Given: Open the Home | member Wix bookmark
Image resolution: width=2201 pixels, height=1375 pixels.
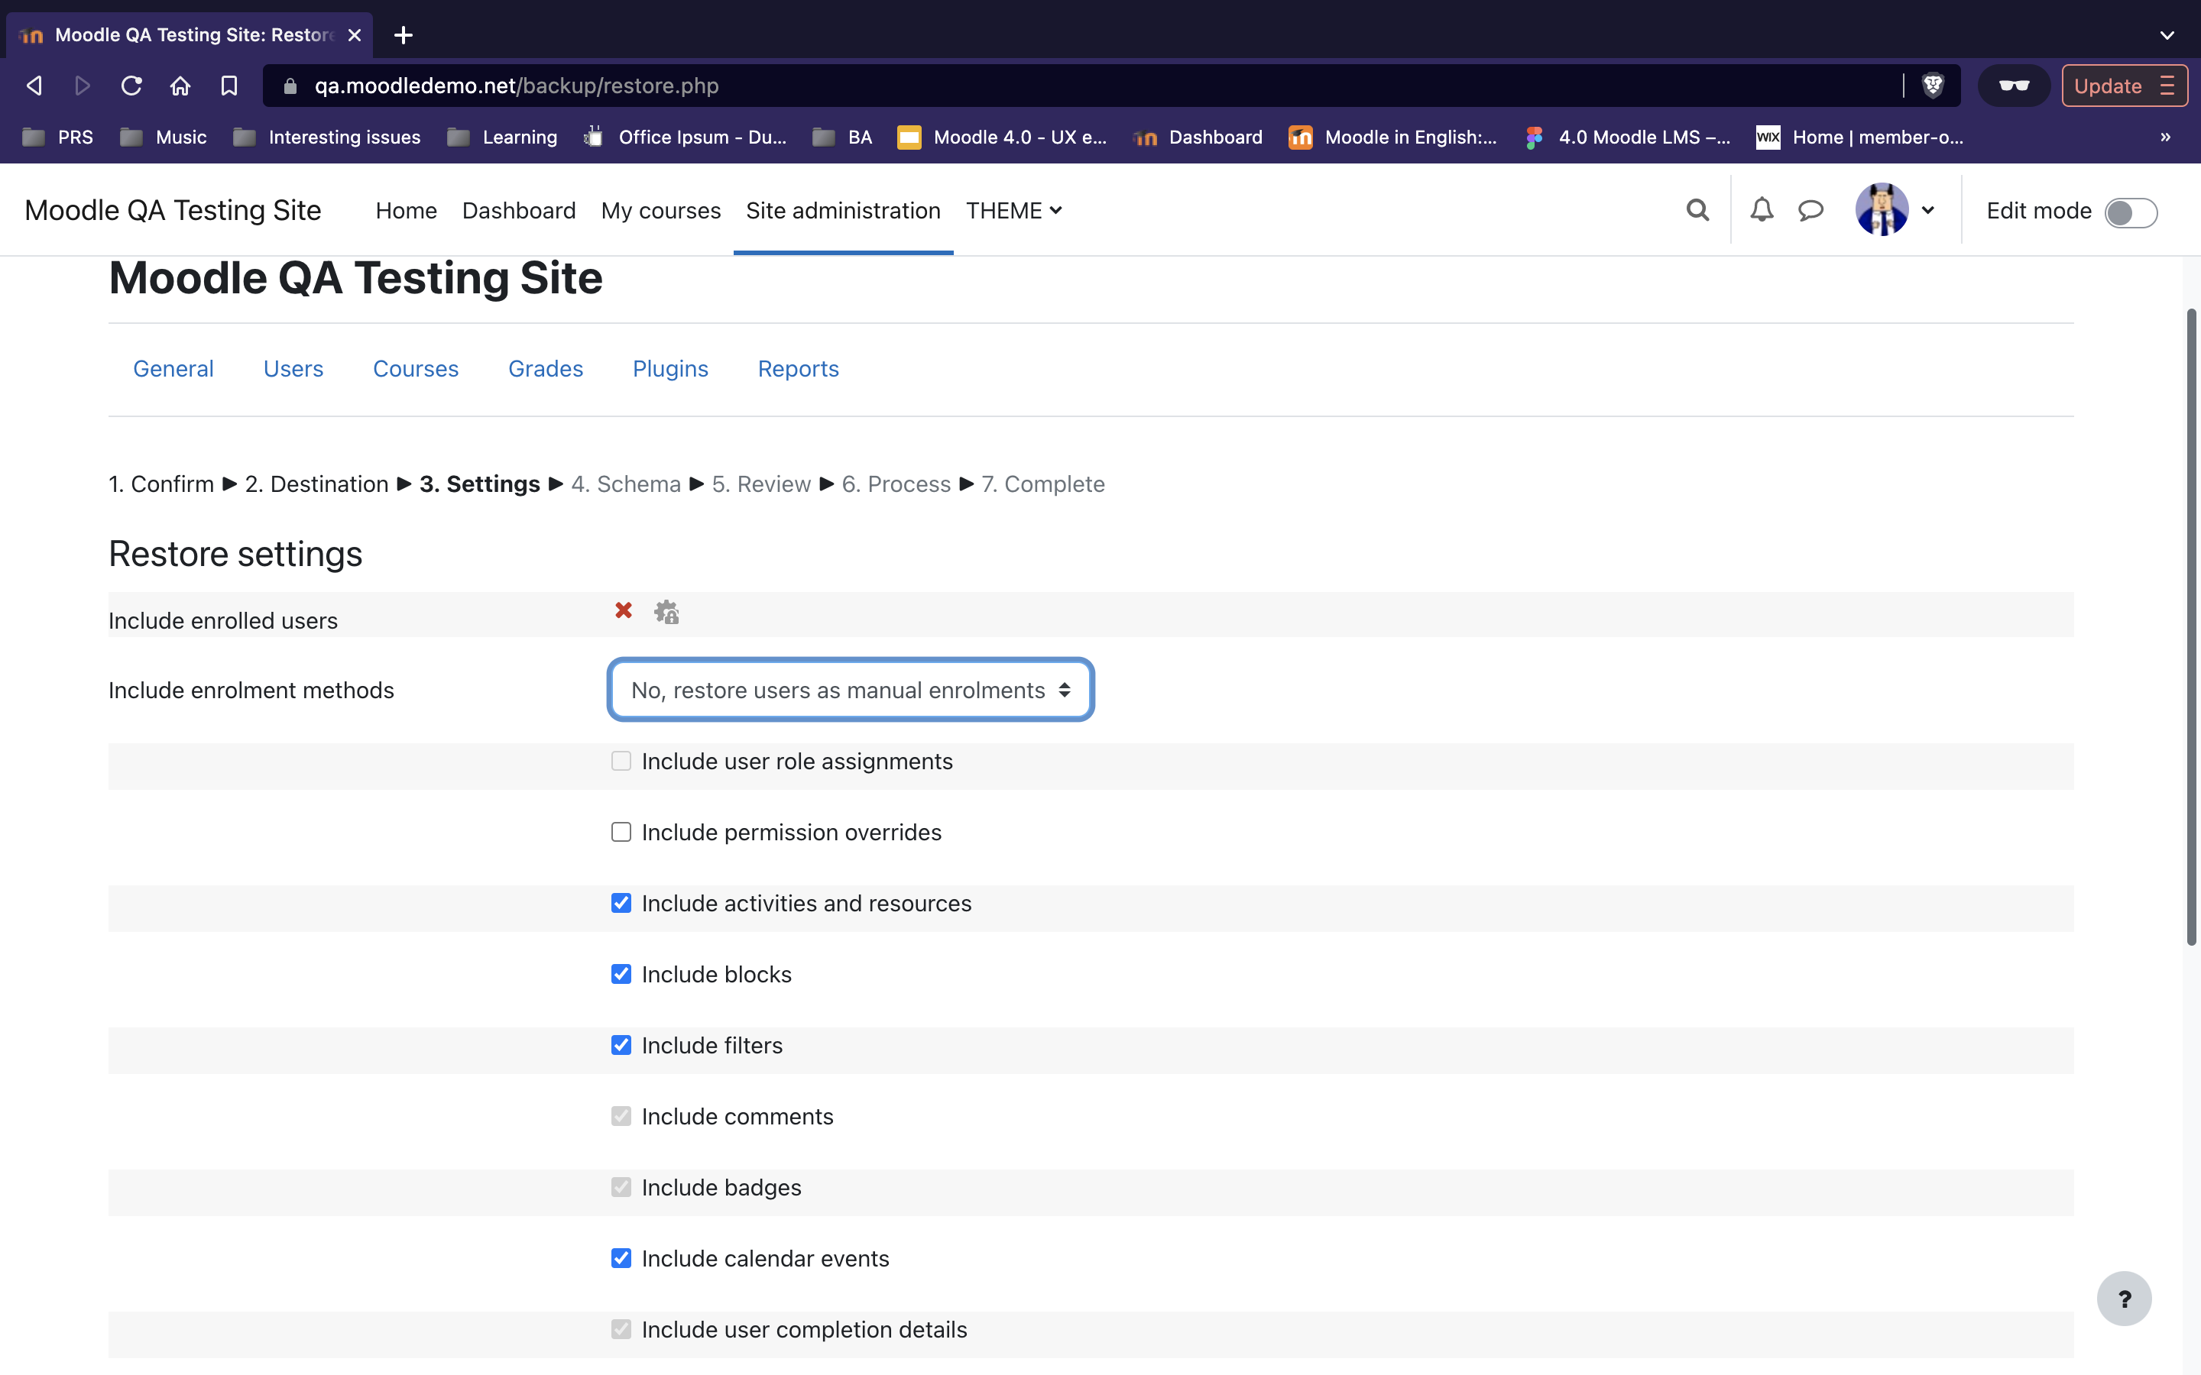Looking at the screenshot, I should point(1860,137).
